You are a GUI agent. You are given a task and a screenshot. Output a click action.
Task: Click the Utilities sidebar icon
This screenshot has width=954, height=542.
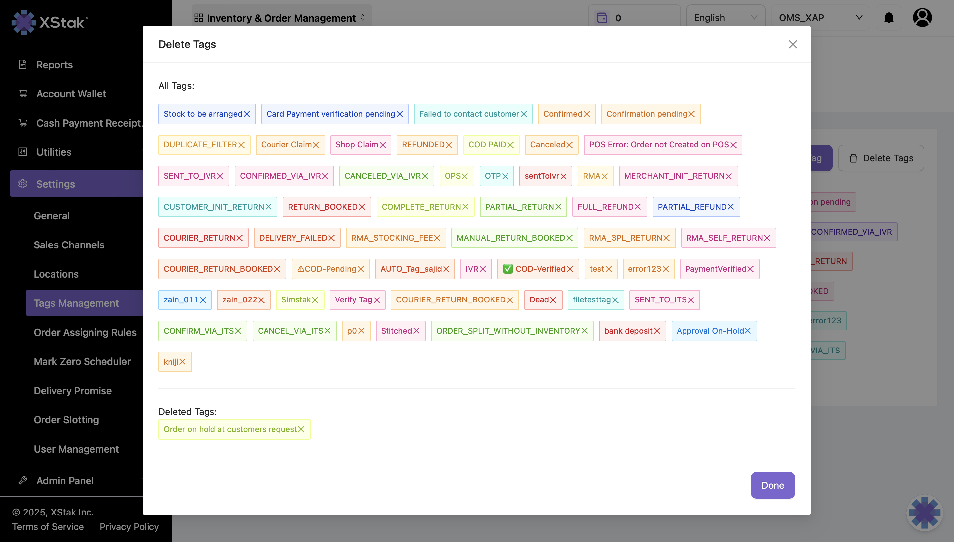[x=22, y=152]
